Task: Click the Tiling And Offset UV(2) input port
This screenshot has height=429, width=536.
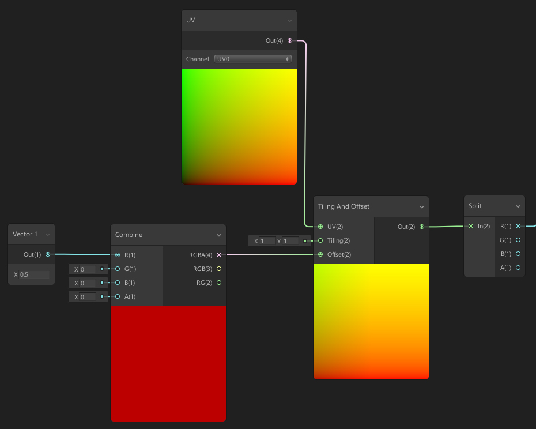Action: [x=320, y=227]
